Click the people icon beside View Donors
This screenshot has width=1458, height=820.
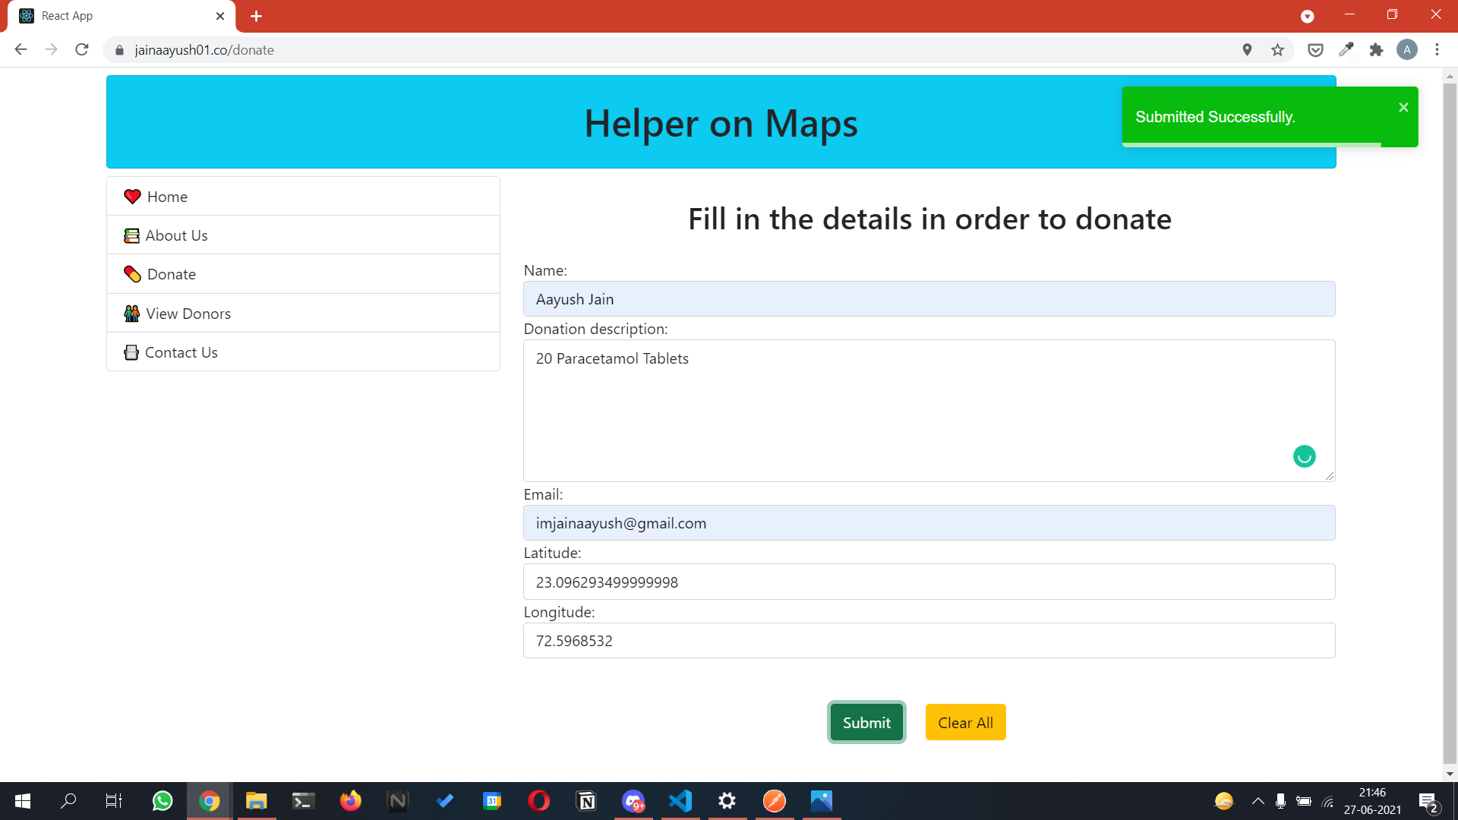[x=131, y=314]
